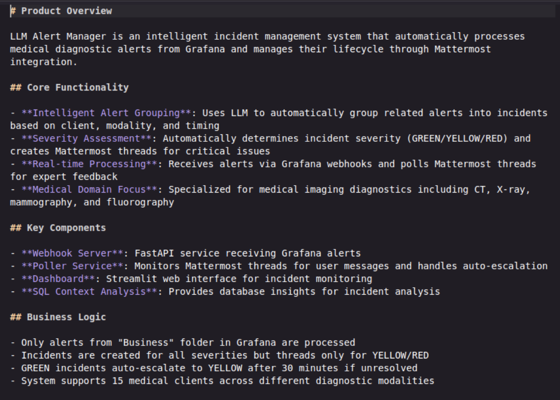Viewport: 560px width, 400px height.
Task: Click the bold "Medical Domain Focus" label
Action: tap(92, 189)
